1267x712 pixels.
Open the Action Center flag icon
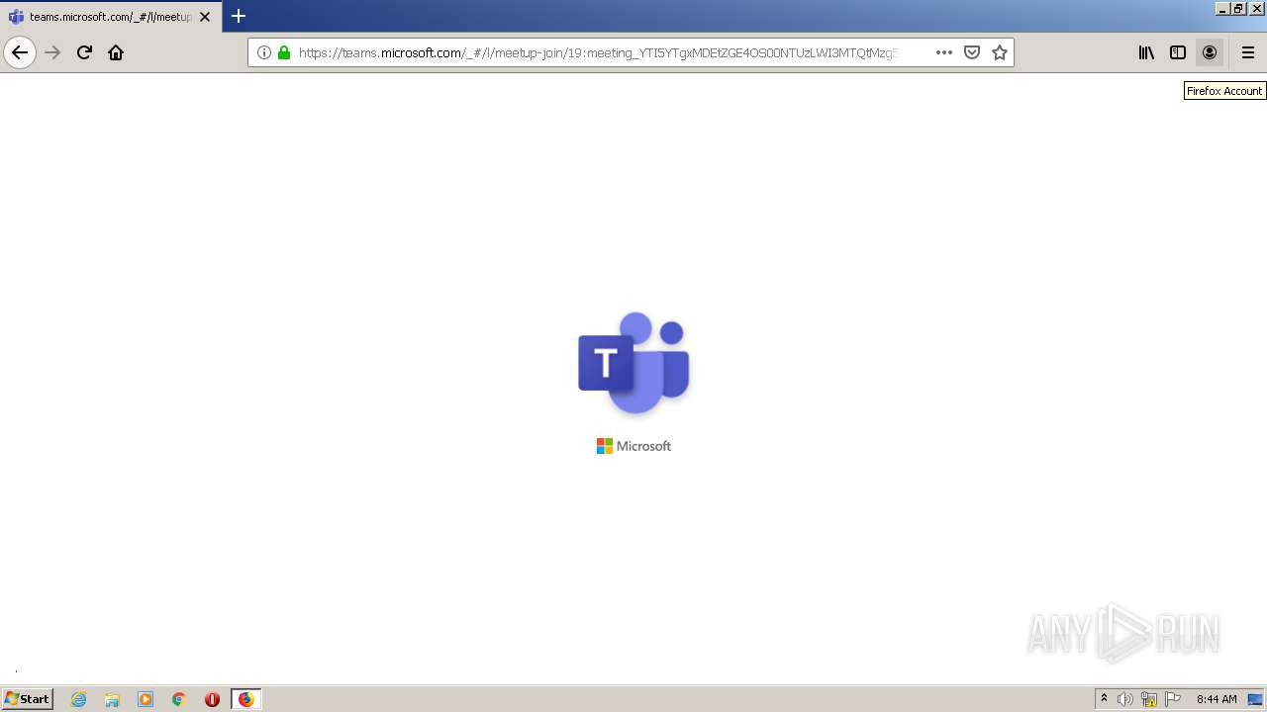tap(1173, 699)
